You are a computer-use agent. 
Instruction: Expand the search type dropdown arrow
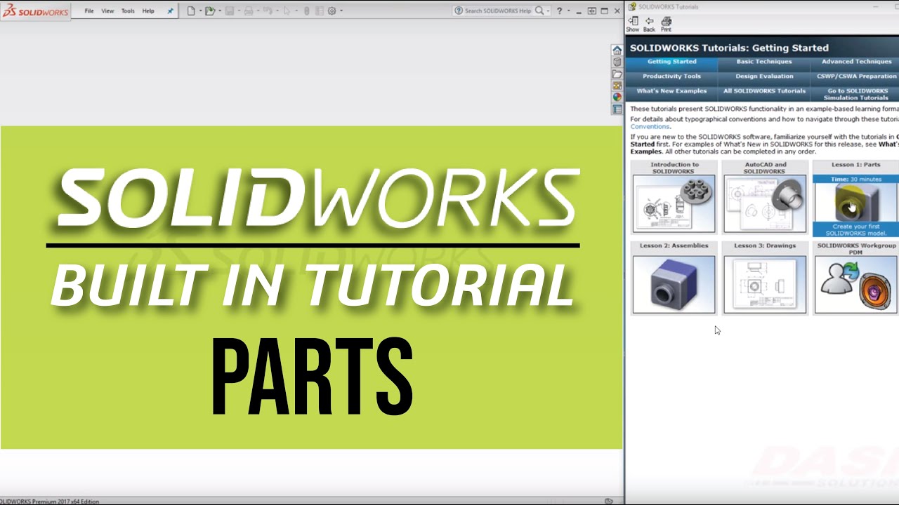point(548,11)
